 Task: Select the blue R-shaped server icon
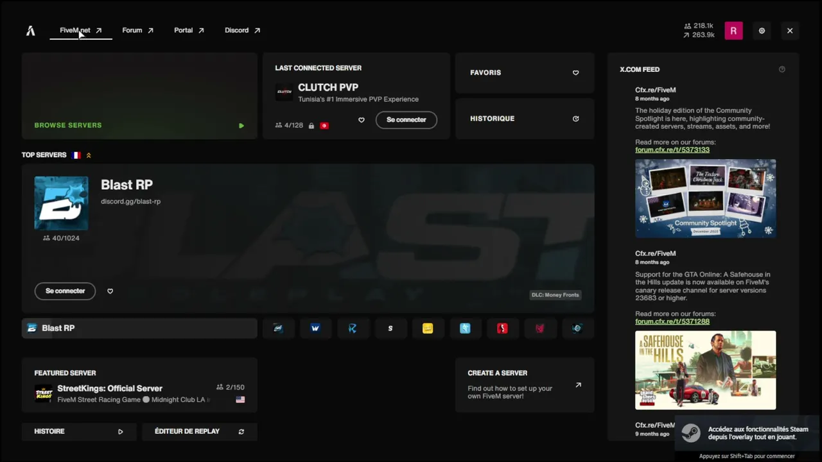[x=353, y=328]
